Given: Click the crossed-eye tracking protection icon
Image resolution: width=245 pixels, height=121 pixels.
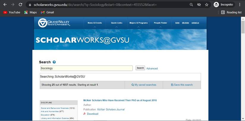Looking at the screenshot, I should [x=199, y=5].
